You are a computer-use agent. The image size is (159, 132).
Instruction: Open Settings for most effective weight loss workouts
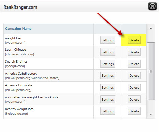click(x=108, y=99)
